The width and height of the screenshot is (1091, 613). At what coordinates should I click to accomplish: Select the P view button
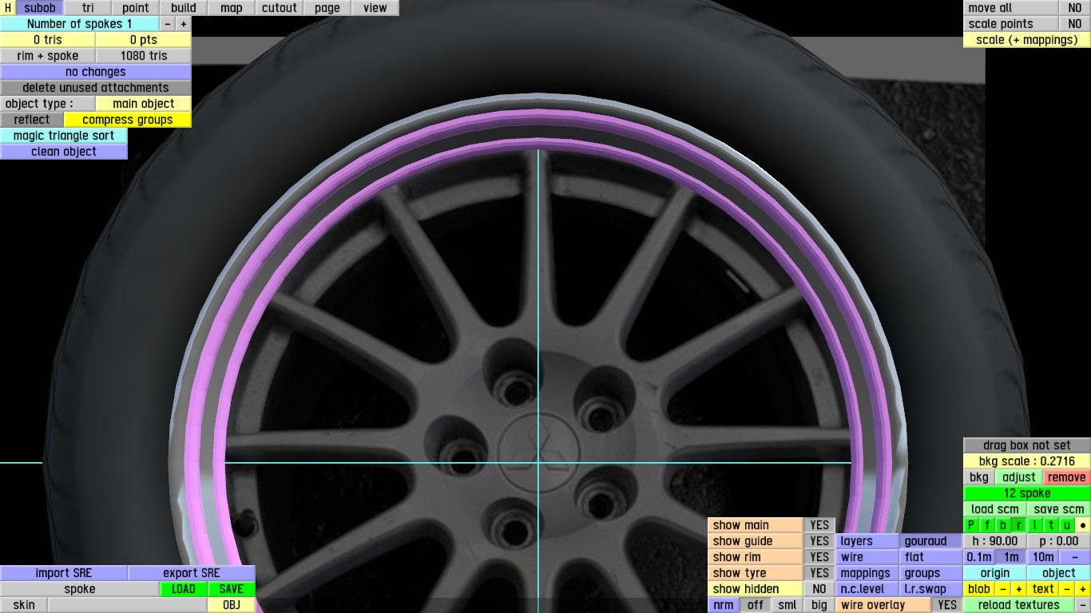pos(971,525)
